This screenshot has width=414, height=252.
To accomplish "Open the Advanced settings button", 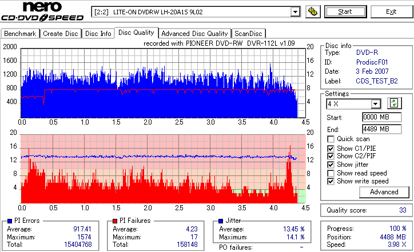I will [384, 192].
